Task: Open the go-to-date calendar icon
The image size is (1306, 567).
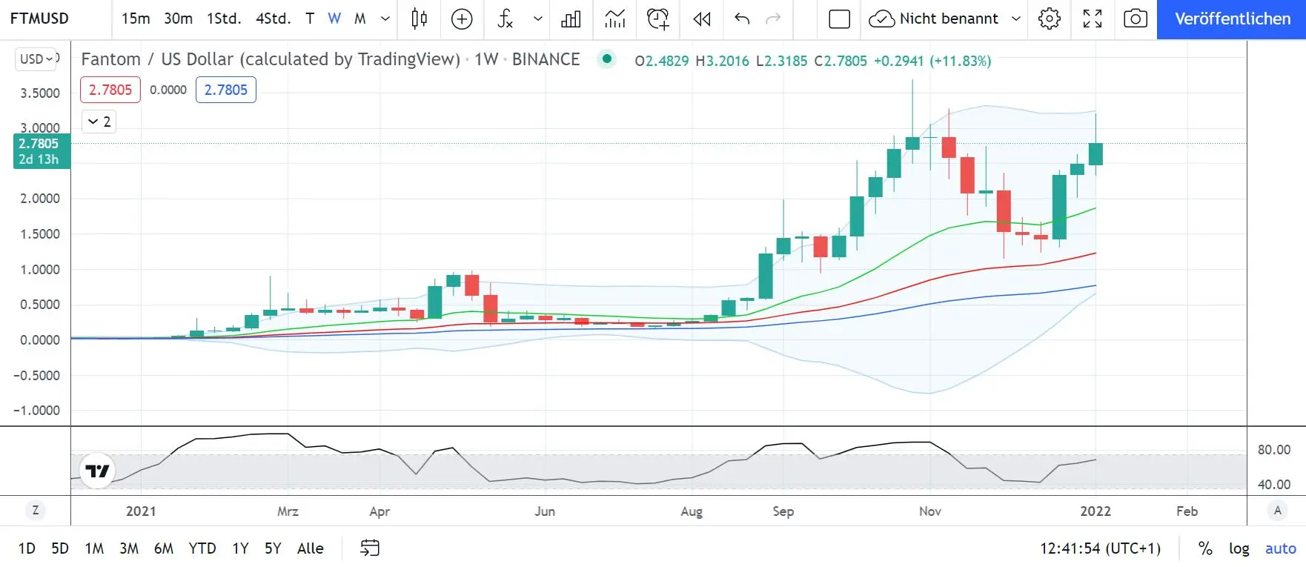Action: click(370, 548)
